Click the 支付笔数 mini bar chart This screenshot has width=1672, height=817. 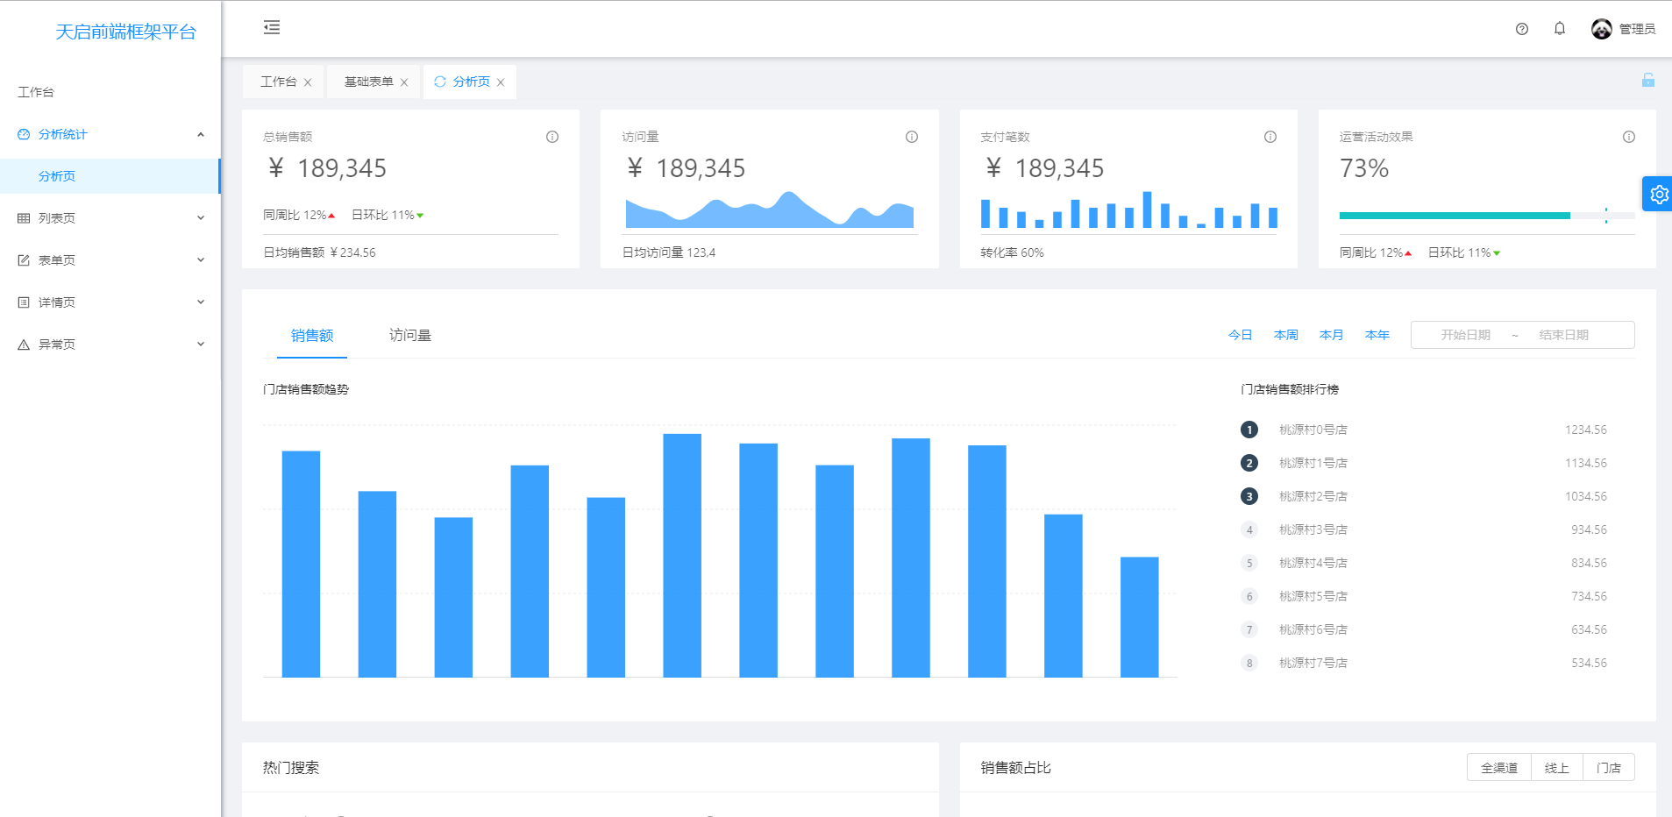pyautogui.click(x=1128, y=210)
